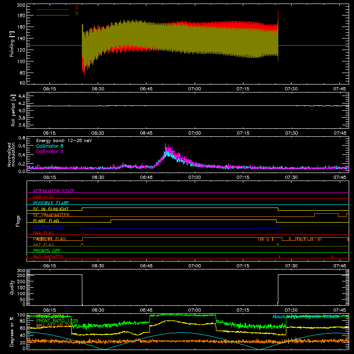
Task: Click the cyan Collimator 8 legend label
Action: 50,146
